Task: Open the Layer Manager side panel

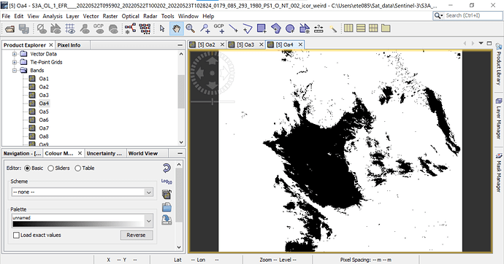Action: (x=499, y=118)
